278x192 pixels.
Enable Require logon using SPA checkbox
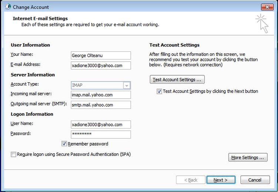tap(13, 154)
